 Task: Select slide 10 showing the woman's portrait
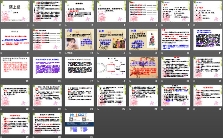[x=79, y=39]
